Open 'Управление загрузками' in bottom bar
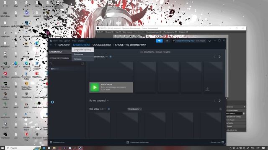Viewport: 268px width, 150px height. [138, 142]
